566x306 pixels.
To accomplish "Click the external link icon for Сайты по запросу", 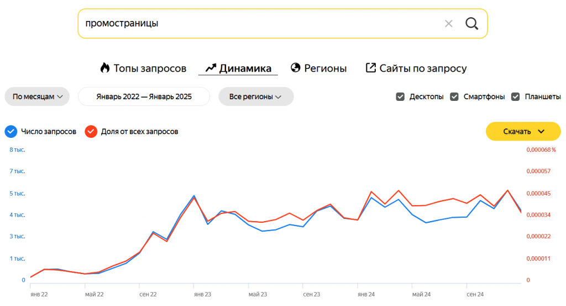I will tap(371, 68).
